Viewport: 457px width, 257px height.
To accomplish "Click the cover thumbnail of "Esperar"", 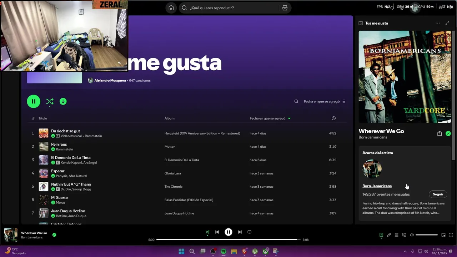I will pos(44,173).
